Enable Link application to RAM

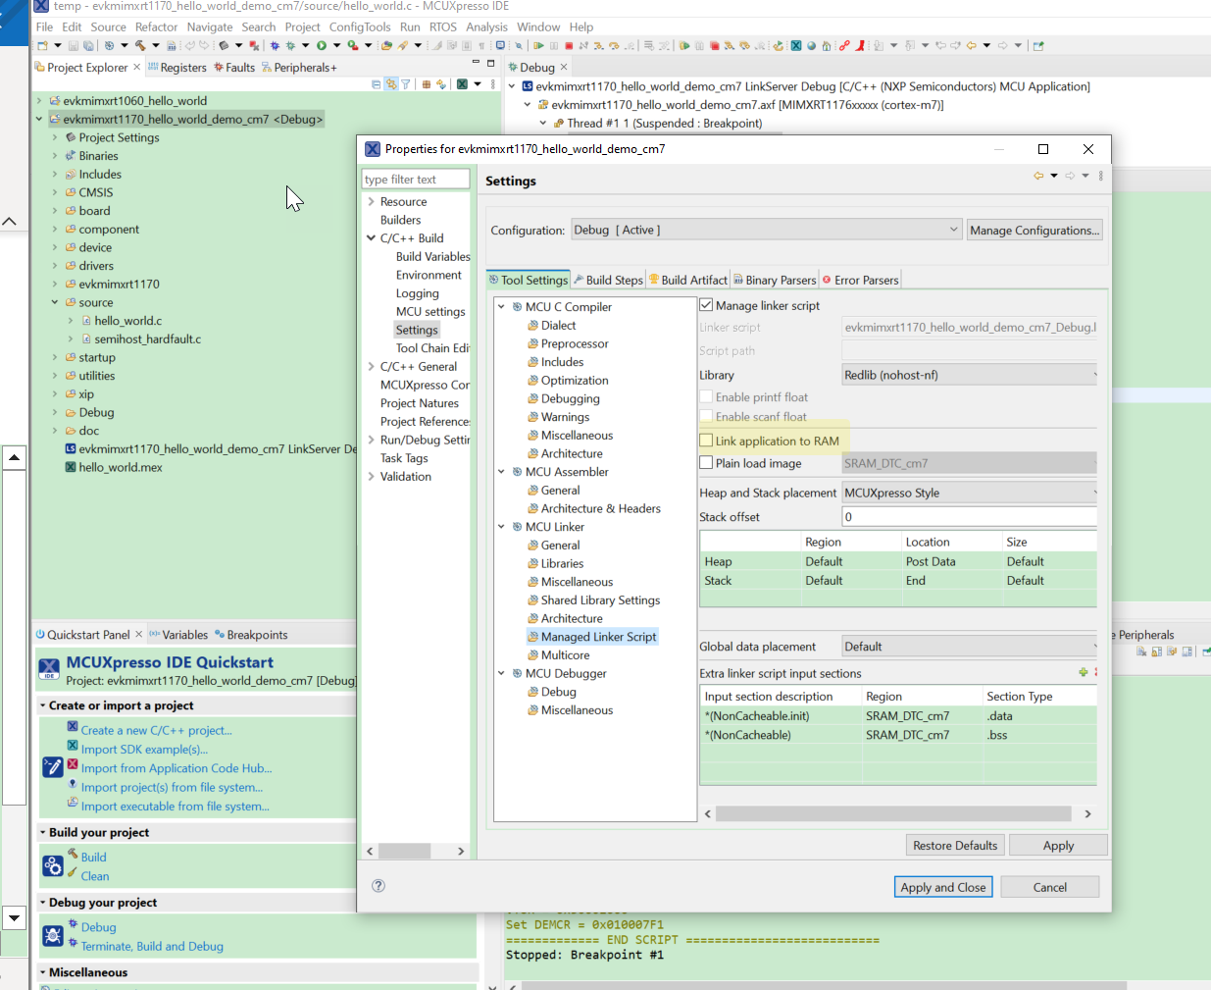[x=706, y=441]
